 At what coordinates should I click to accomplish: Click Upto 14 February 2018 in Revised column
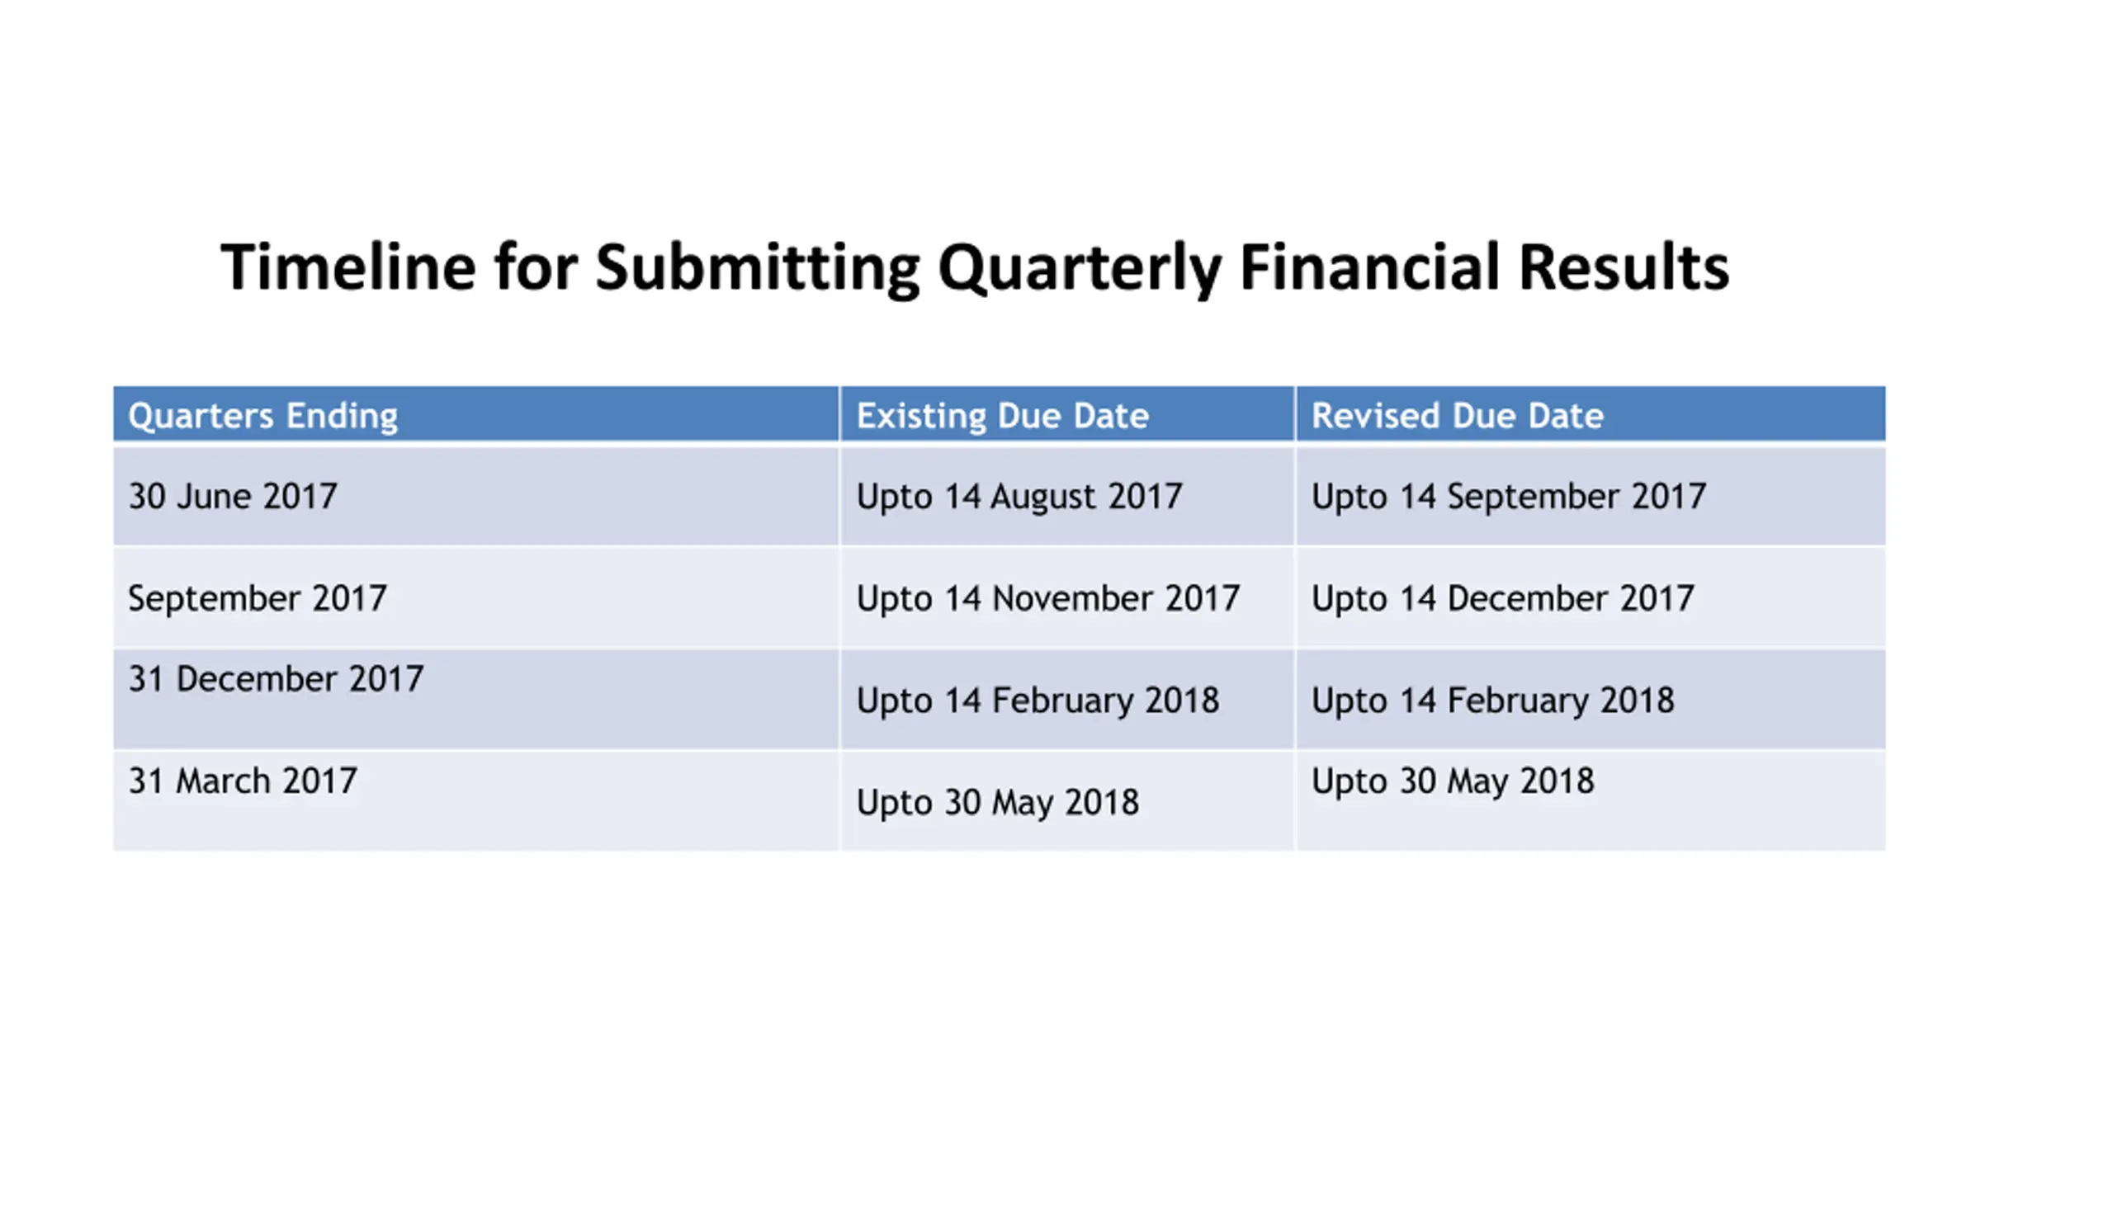click(x=1591, y=700)
